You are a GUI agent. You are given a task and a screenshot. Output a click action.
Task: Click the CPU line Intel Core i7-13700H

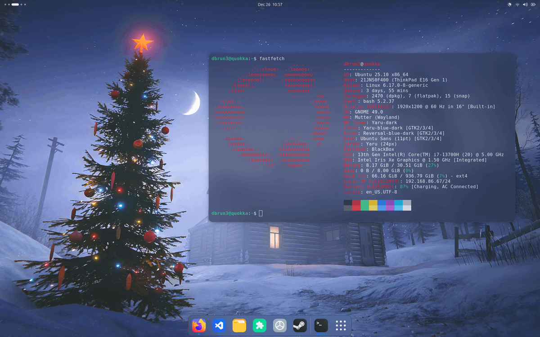(423, 155)
